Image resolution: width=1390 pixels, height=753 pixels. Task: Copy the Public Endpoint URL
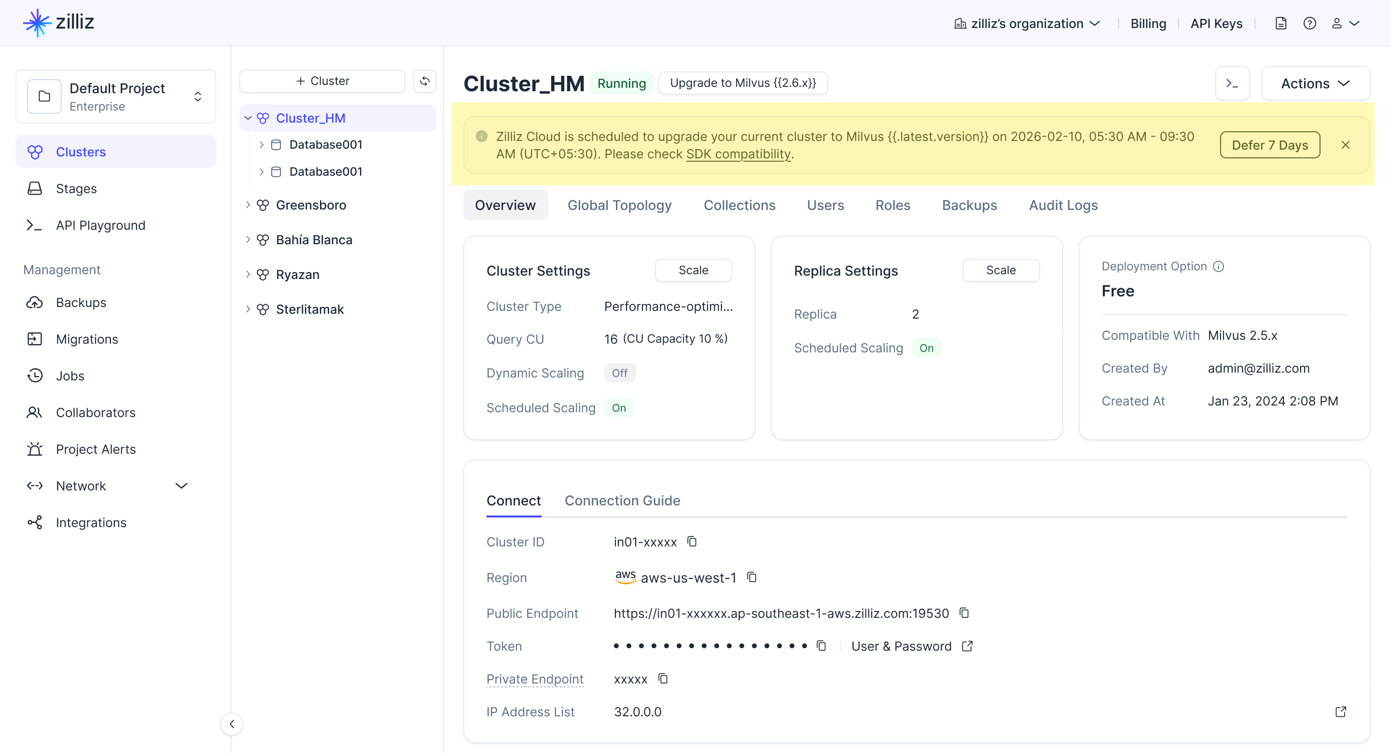[964, 613]
